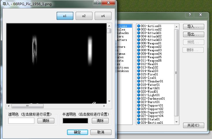Select folder ending in 'wskins'

click(123, 71)
